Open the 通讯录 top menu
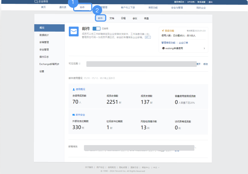248x174 pixels. (x=63, y=7)
